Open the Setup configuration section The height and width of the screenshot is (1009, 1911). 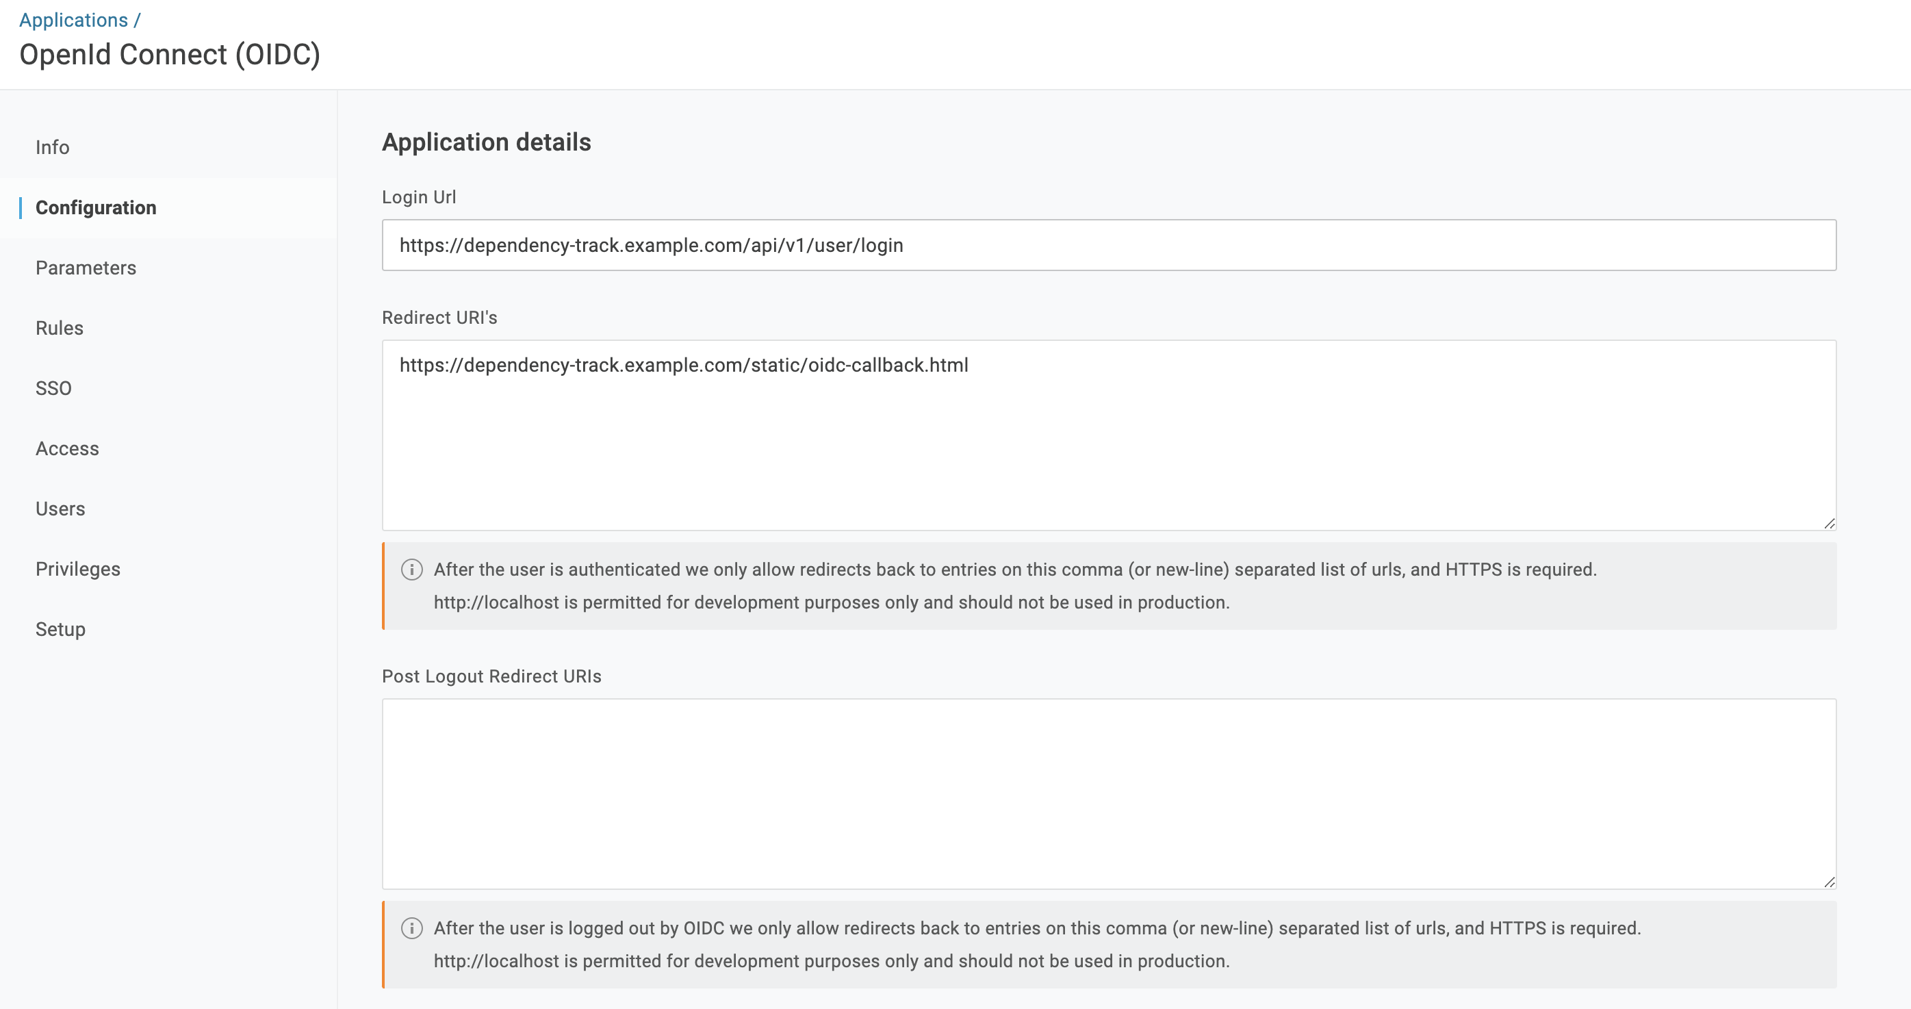pos(61,628)
